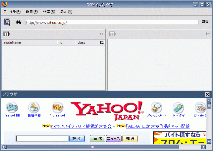Click the 新着情報 chick icon
The height and width of the screenshot is (151, 213).
point(34,108)
